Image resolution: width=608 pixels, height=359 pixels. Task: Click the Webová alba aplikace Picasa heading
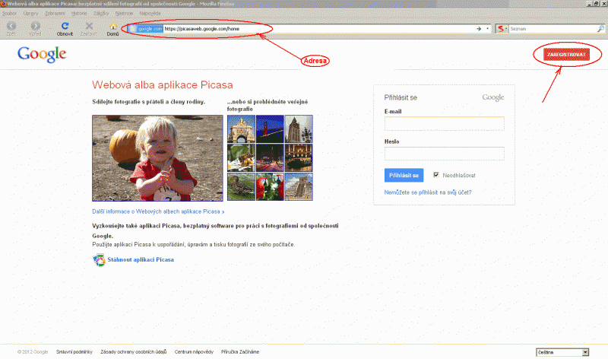coord(163,85)
